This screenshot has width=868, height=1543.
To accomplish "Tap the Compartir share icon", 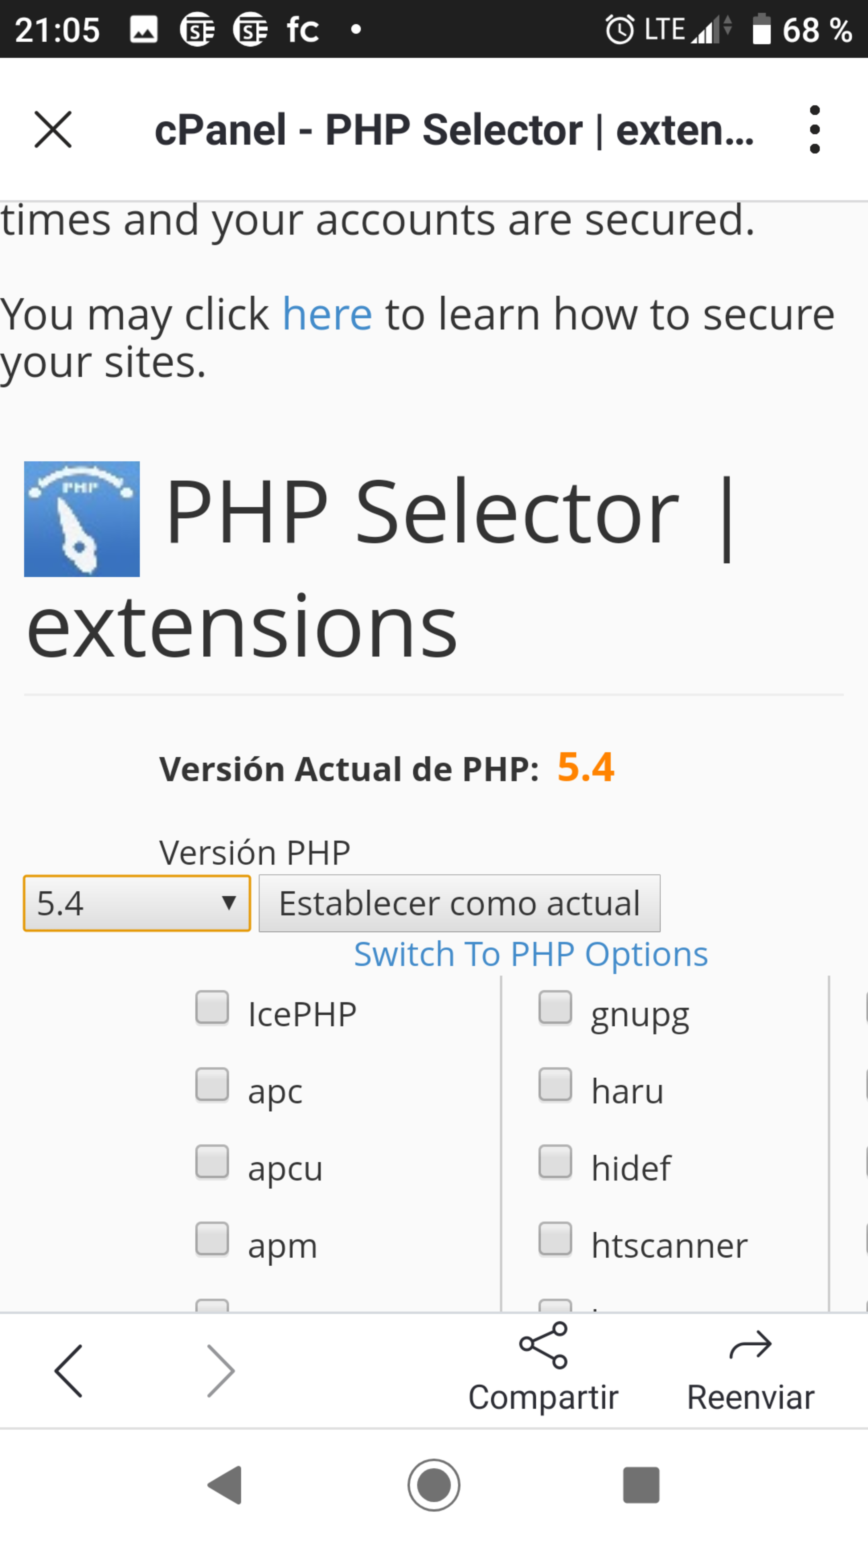I will point(543,1345).
